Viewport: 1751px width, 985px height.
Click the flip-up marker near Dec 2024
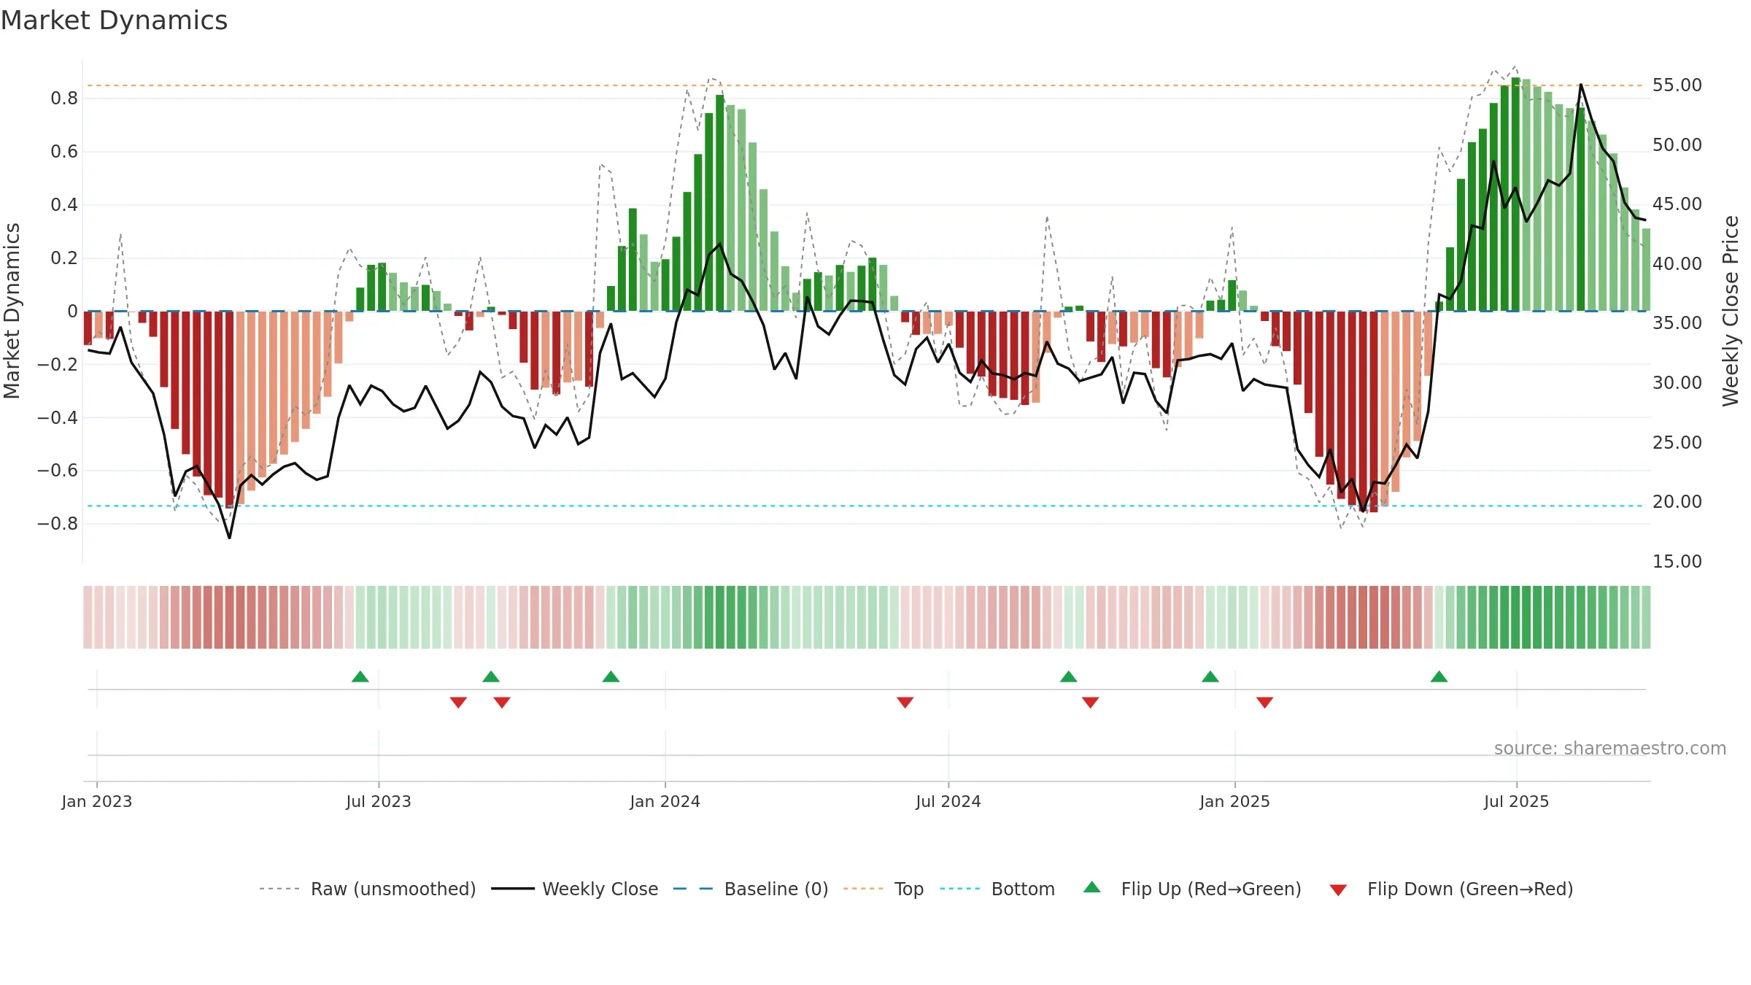[1210, 676]
